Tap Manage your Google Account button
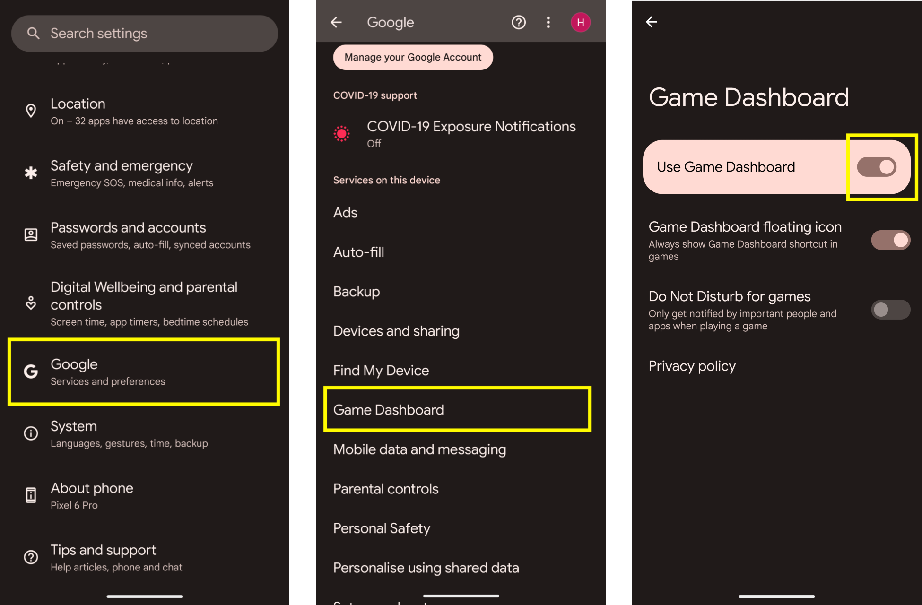 pos(412,57)
